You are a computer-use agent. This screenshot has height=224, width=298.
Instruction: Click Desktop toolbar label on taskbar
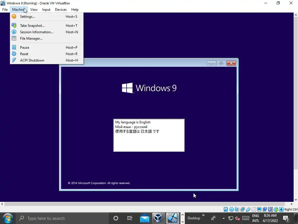click(x=194, y=218)
